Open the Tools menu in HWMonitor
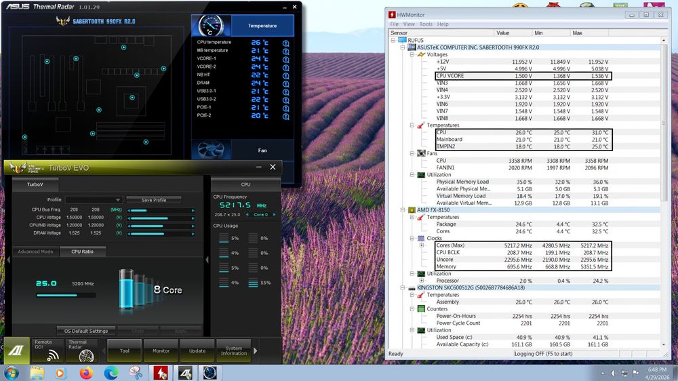Viewport: 678px width, 381px height. click(x=426, y=24)
